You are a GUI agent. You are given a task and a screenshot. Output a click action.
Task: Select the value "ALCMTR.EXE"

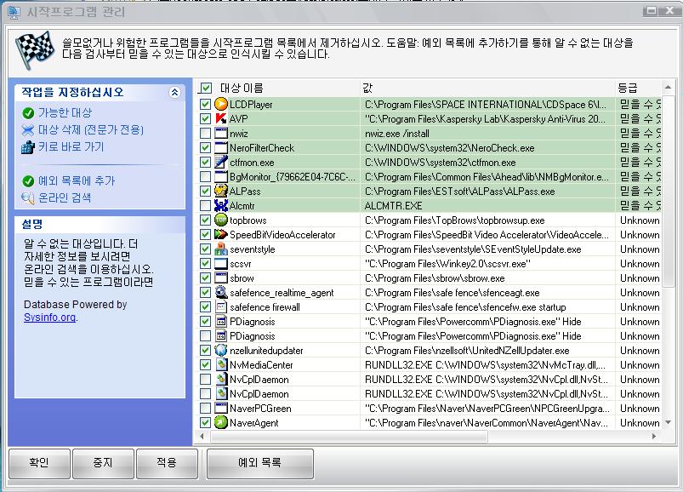coord(393,206)
